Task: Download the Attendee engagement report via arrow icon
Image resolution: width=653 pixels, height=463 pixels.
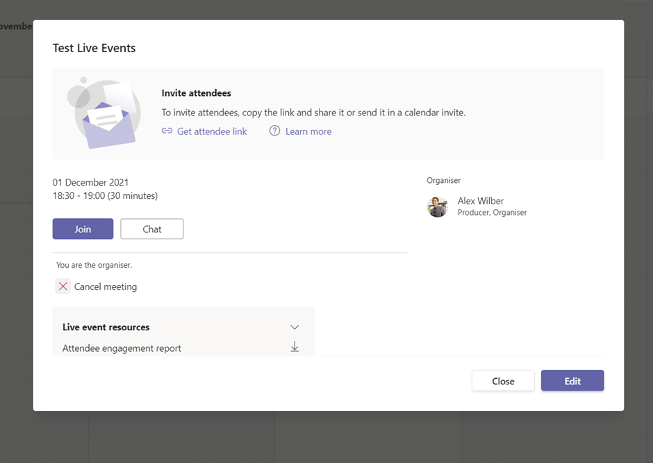Action: (295, 347)
